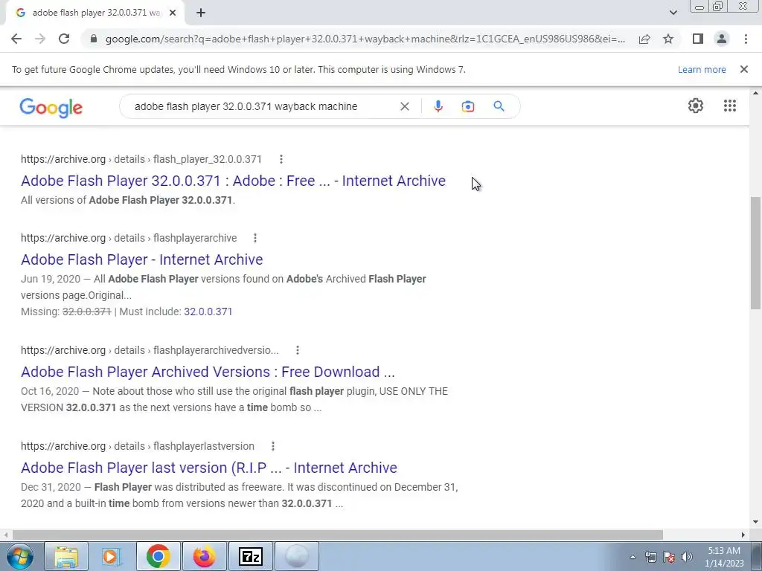The width and height of the screenshot is (762, 571).
Task: Open Windows Start menu
Action: click(19, 556)
